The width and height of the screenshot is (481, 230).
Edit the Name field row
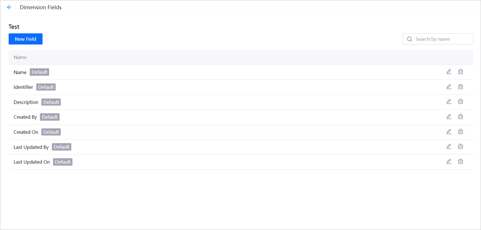click(449, 72)
